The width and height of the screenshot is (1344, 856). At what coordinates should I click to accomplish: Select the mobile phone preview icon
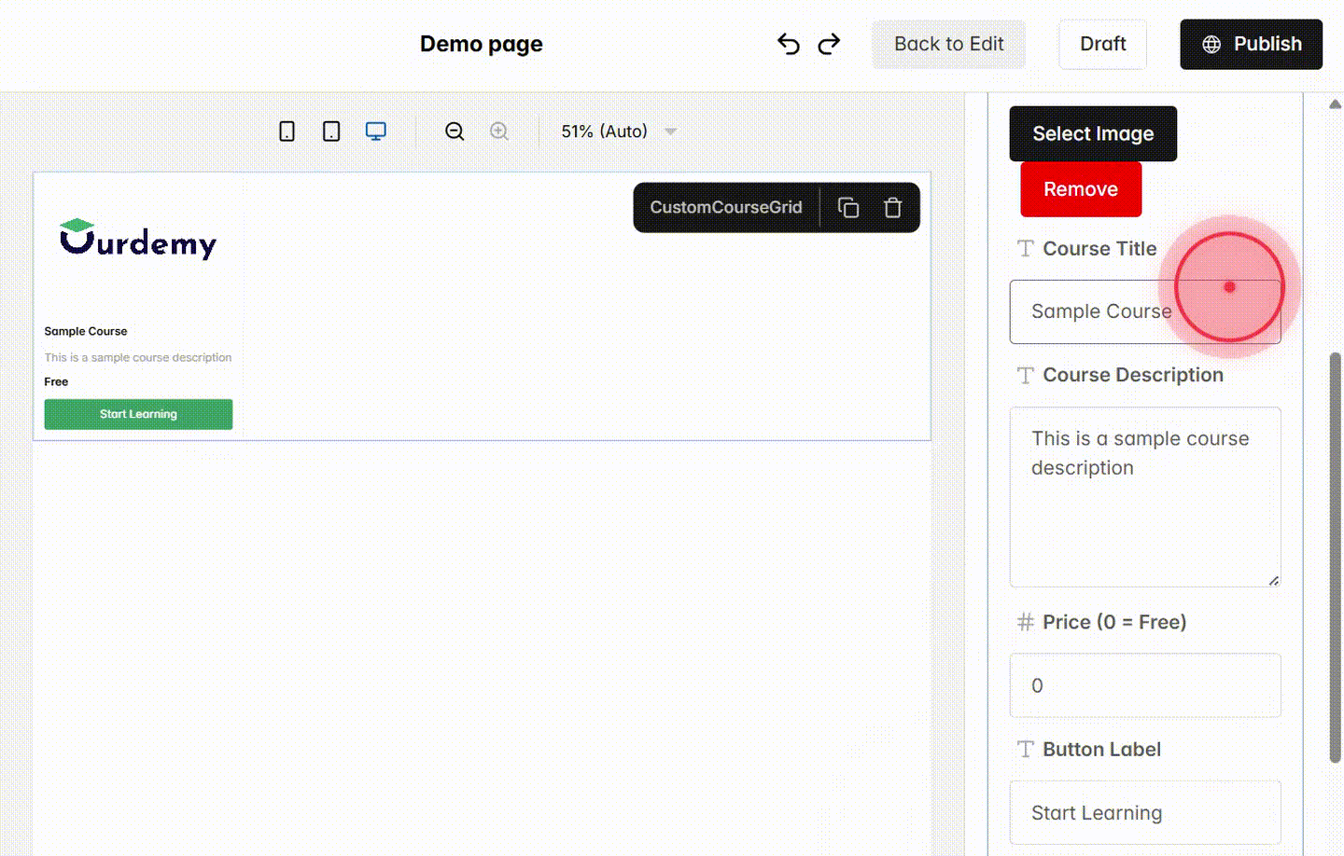click(x=287, y=131)
